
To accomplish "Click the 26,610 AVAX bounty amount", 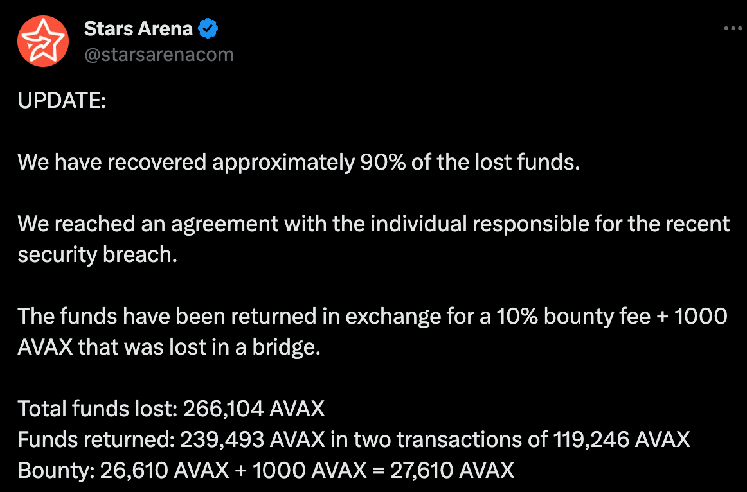I will (165, 470).
